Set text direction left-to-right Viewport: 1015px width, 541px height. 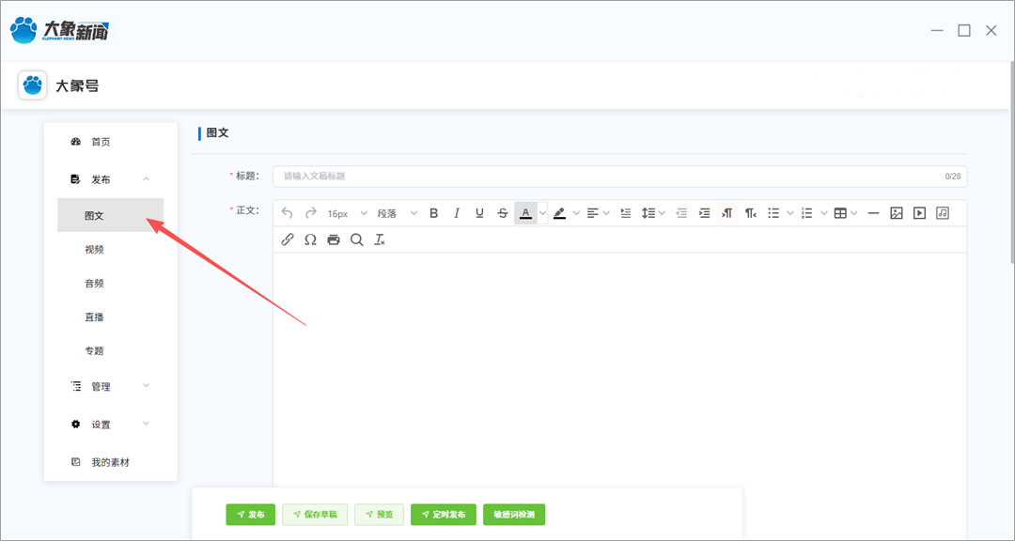[x=727, y=213]
